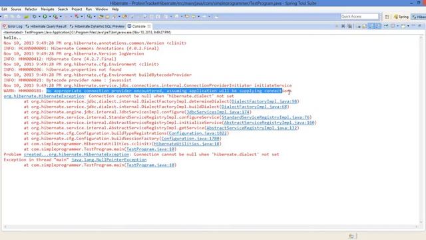This screenshot has height=240, width=426.
Task: Click 'Bytecode provider name : javassist' line
Action: [x=89, y=80]
